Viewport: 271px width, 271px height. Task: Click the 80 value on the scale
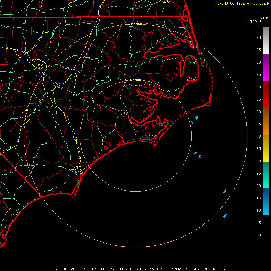pyautogui.click(x=259, y=38)
